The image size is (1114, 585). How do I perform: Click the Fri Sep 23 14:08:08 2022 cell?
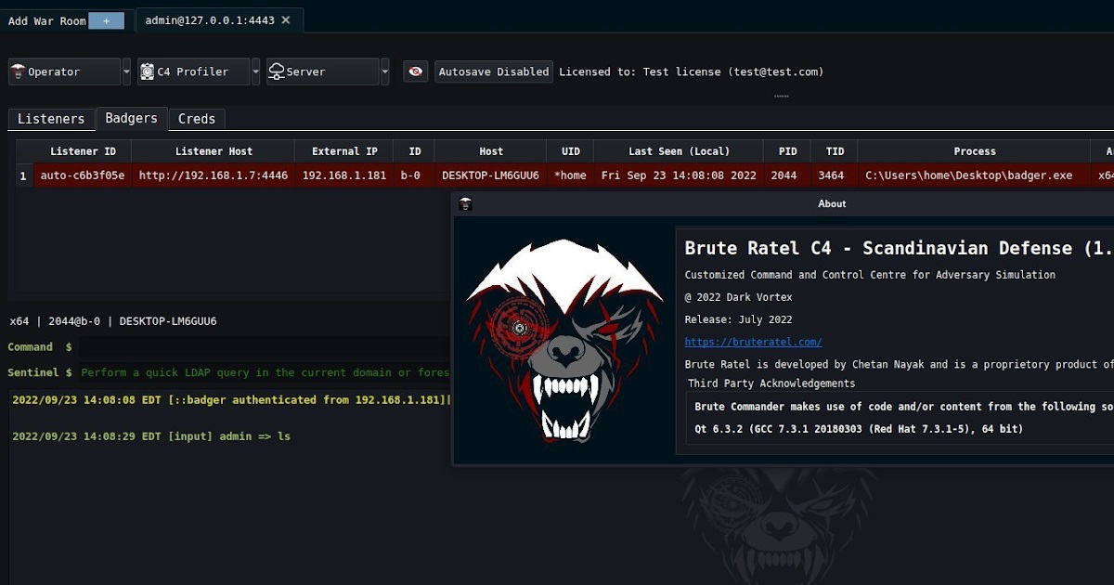click(x=679, y=175)
